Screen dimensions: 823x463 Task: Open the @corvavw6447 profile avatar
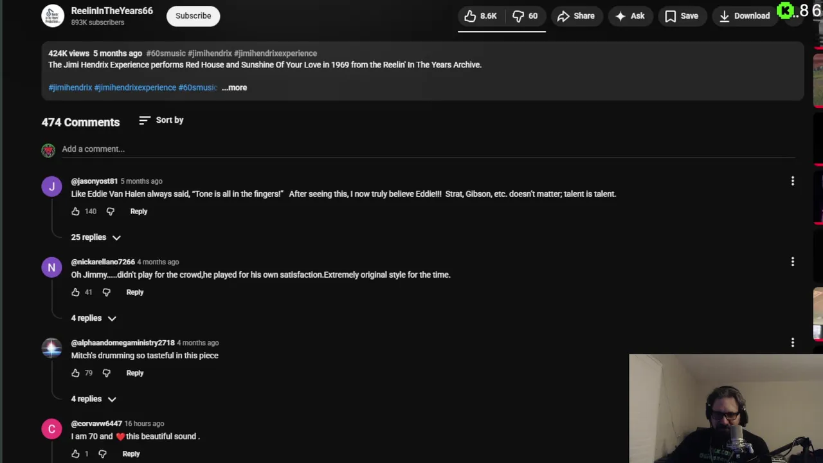point(51,430)
